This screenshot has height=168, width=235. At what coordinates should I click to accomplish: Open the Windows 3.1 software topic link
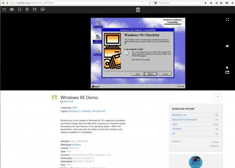point(80,111)
